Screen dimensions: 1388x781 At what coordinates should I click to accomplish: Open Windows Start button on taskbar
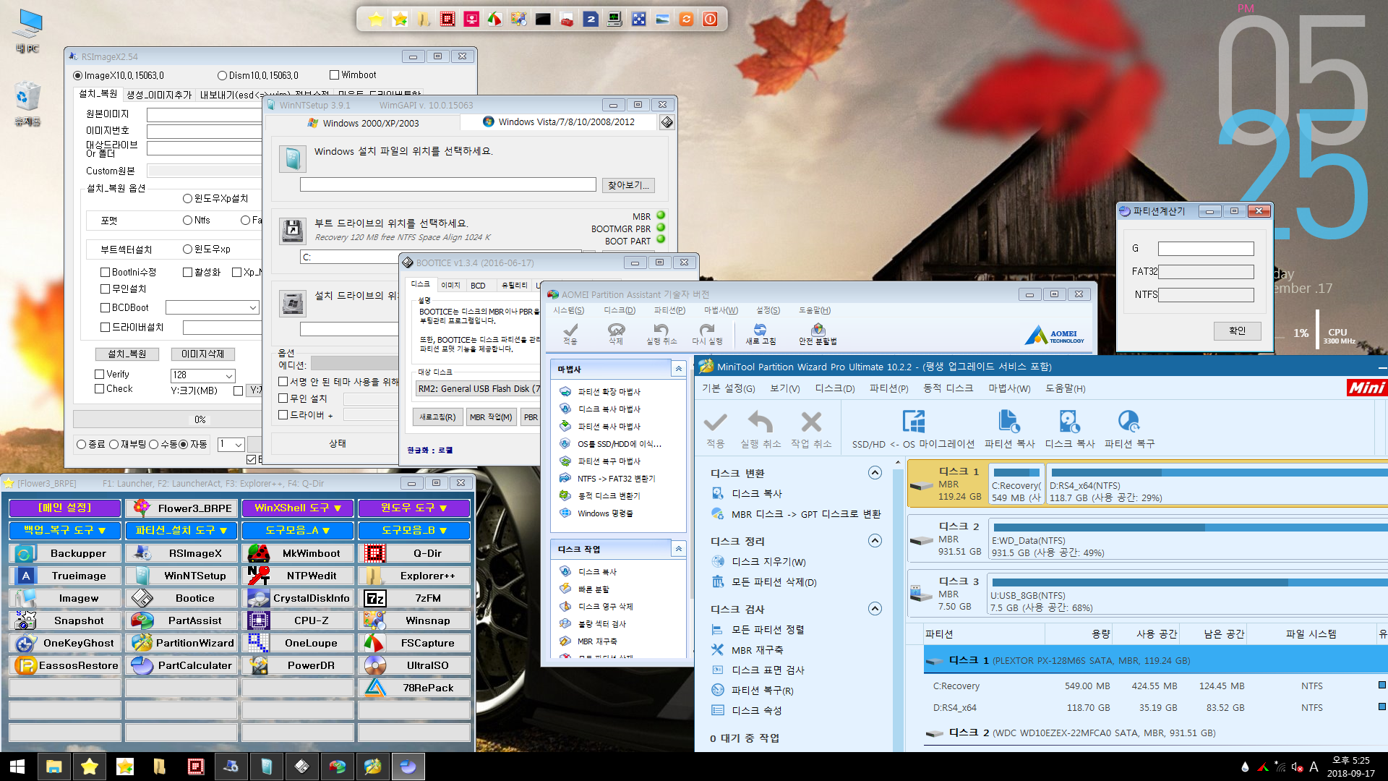point(17,767)
